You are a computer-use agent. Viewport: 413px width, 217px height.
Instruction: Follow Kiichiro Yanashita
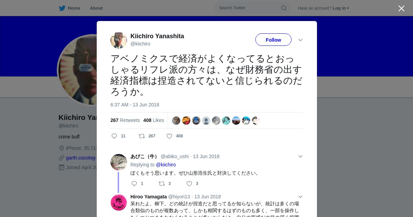pyautogui.click(x=273, y=40)
